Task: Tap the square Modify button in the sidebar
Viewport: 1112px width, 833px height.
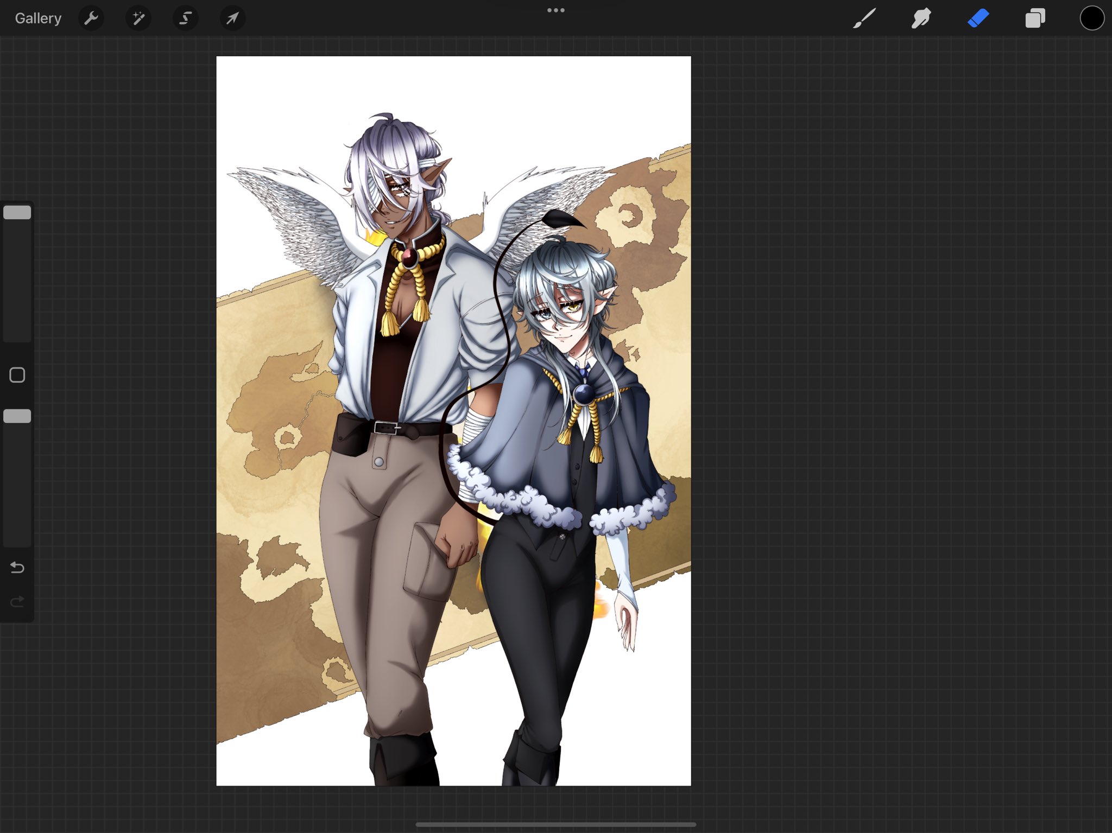Action: click(17, 375)
